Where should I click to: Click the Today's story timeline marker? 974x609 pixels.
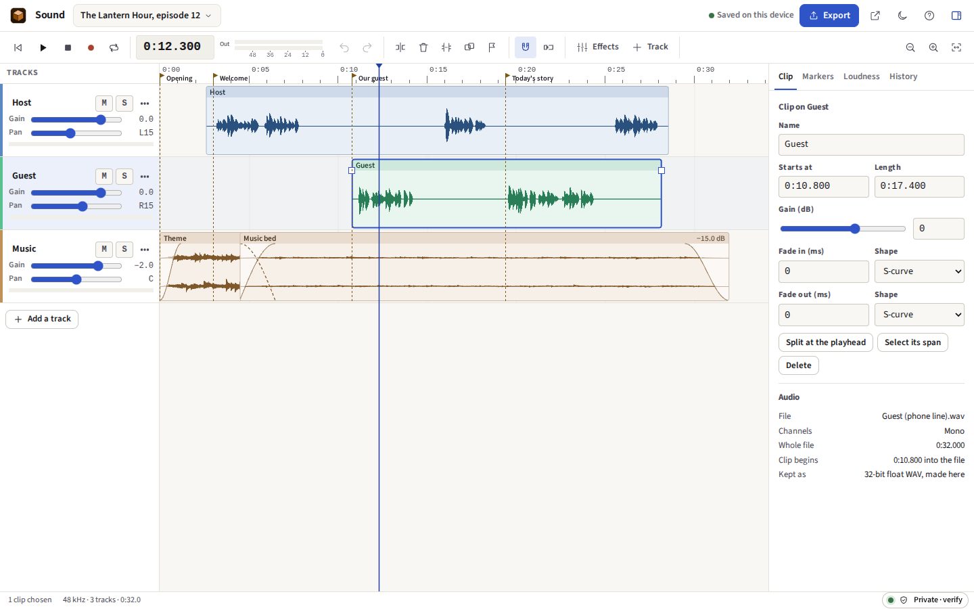coord(530,78)
